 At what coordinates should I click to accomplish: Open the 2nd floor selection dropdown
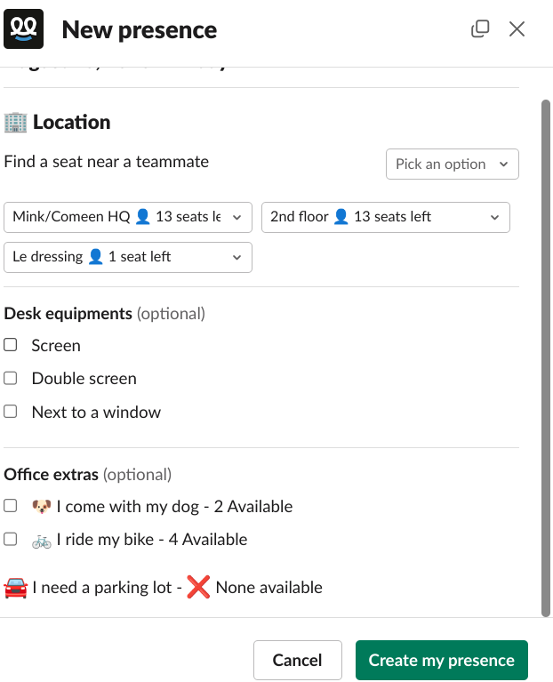tap(386, 217)
